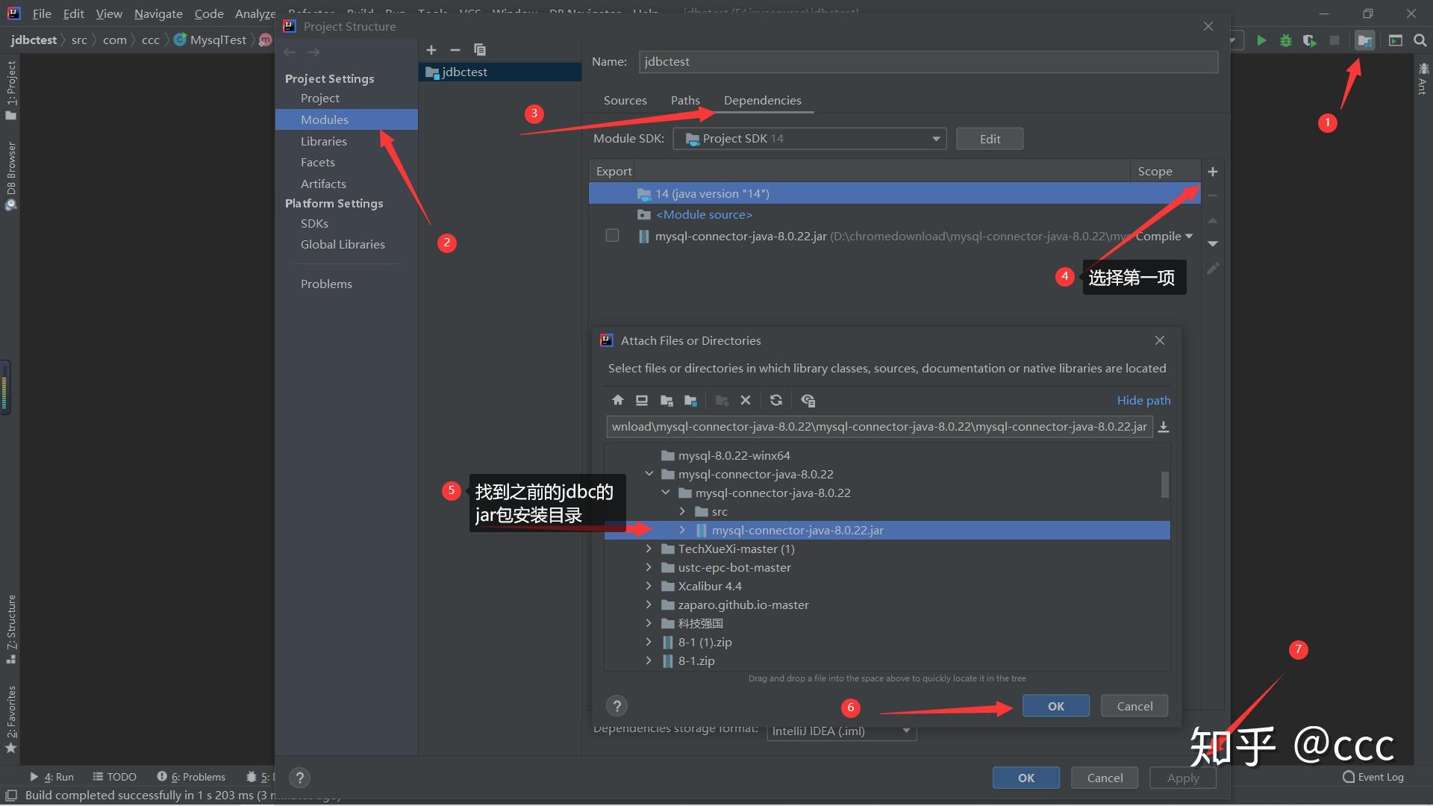Confirm Attach Files dialog with OK

coord(1056,706)
